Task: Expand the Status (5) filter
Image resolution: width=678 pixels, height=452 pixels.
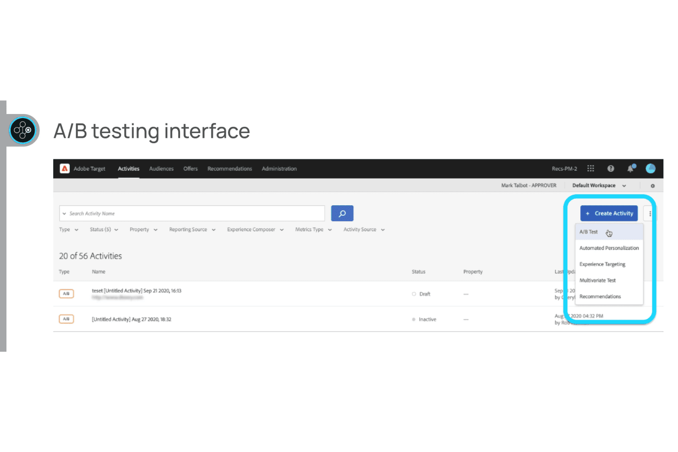Action: [104, 229]
